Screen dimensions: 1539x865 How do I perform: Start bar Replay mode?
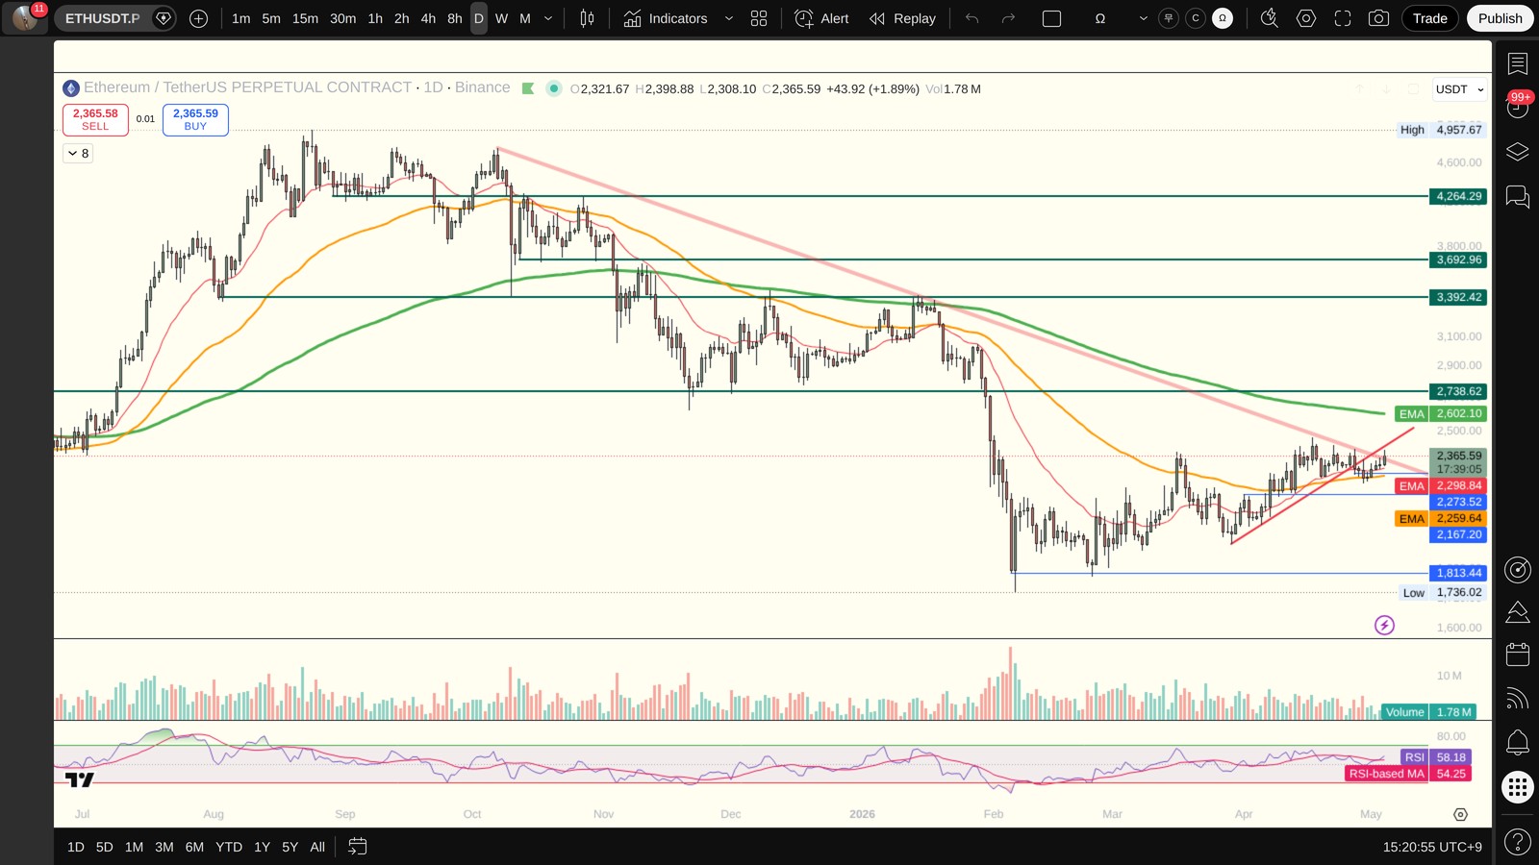pyautogui.click(x=902, y=18)
